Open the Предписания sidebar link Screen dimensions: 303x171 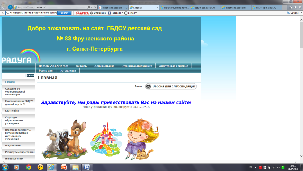(13, 146)
